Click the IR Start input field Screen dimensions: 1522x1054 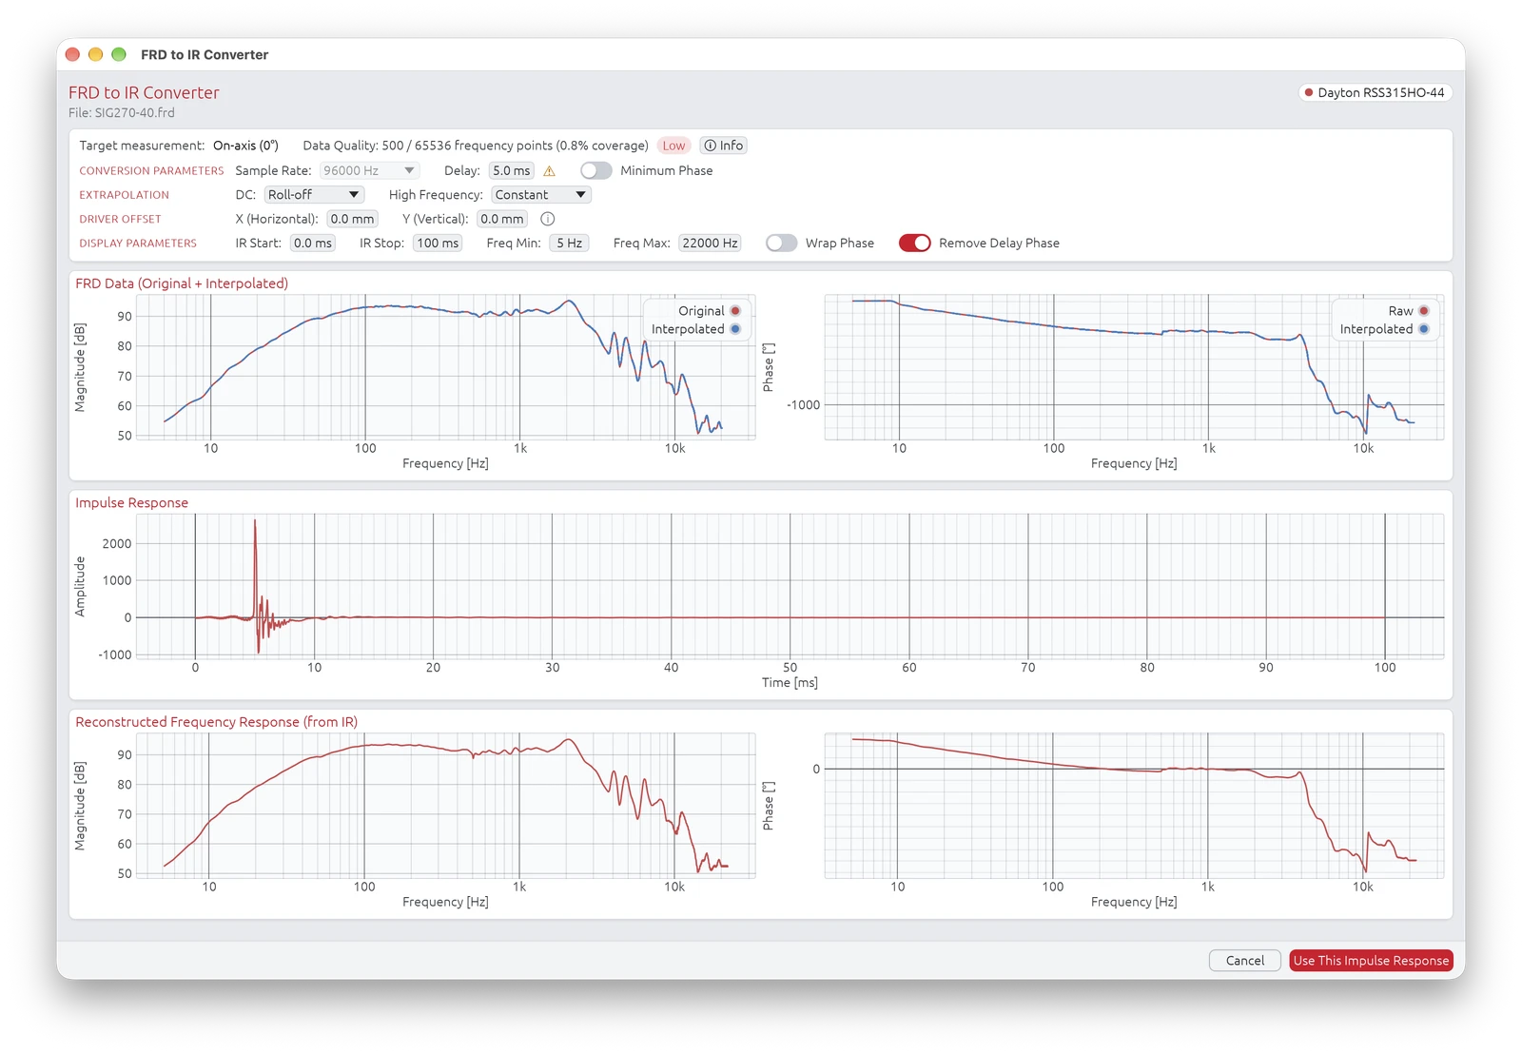[313, 244]
